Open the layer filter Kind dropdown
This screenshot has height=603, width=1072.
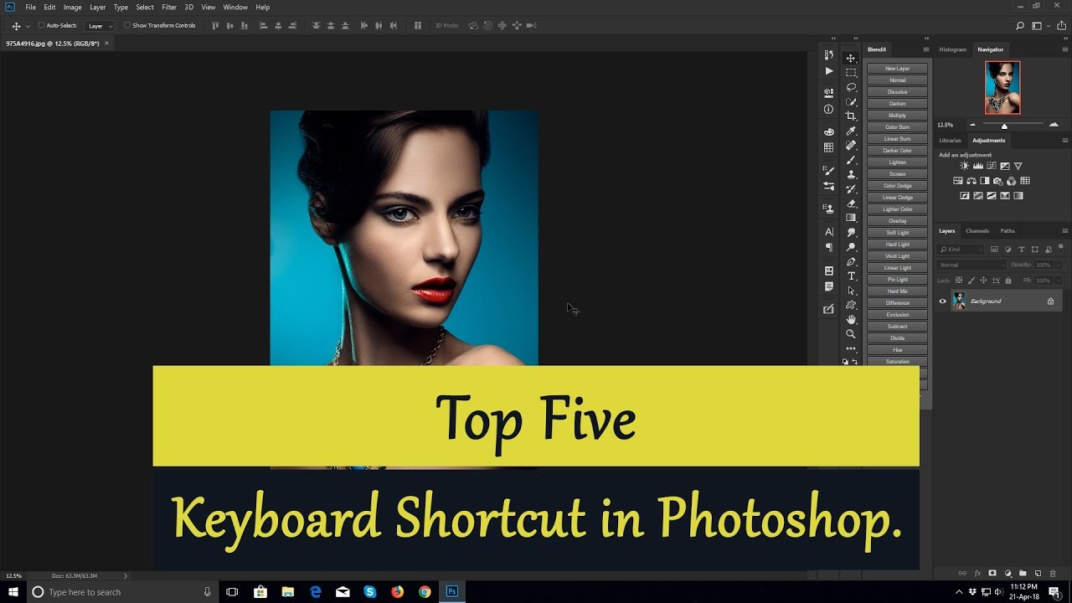pos(961,250)
